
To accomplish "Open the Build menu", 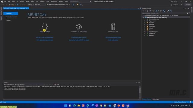I will coord(27,1).
